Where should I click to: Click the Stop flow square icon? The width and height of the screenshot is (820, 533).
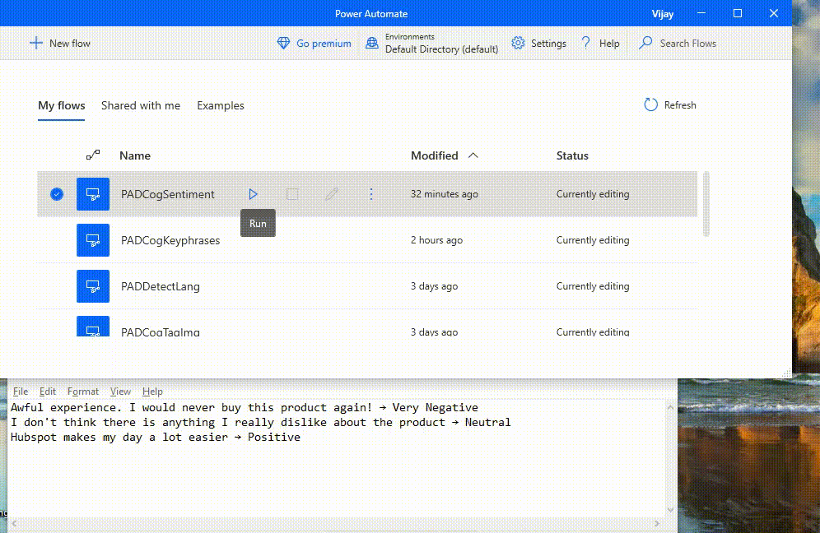(292, 194)
